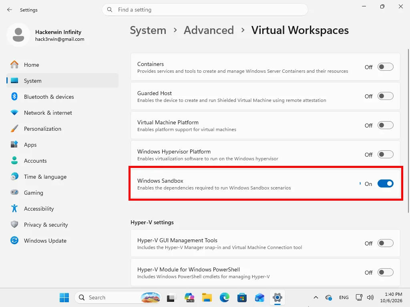Viewport: 410px width, 307px height.
Task: Click the OneDrive cloud tray icon
Action: pyautogui.click(x=329, y=297)
